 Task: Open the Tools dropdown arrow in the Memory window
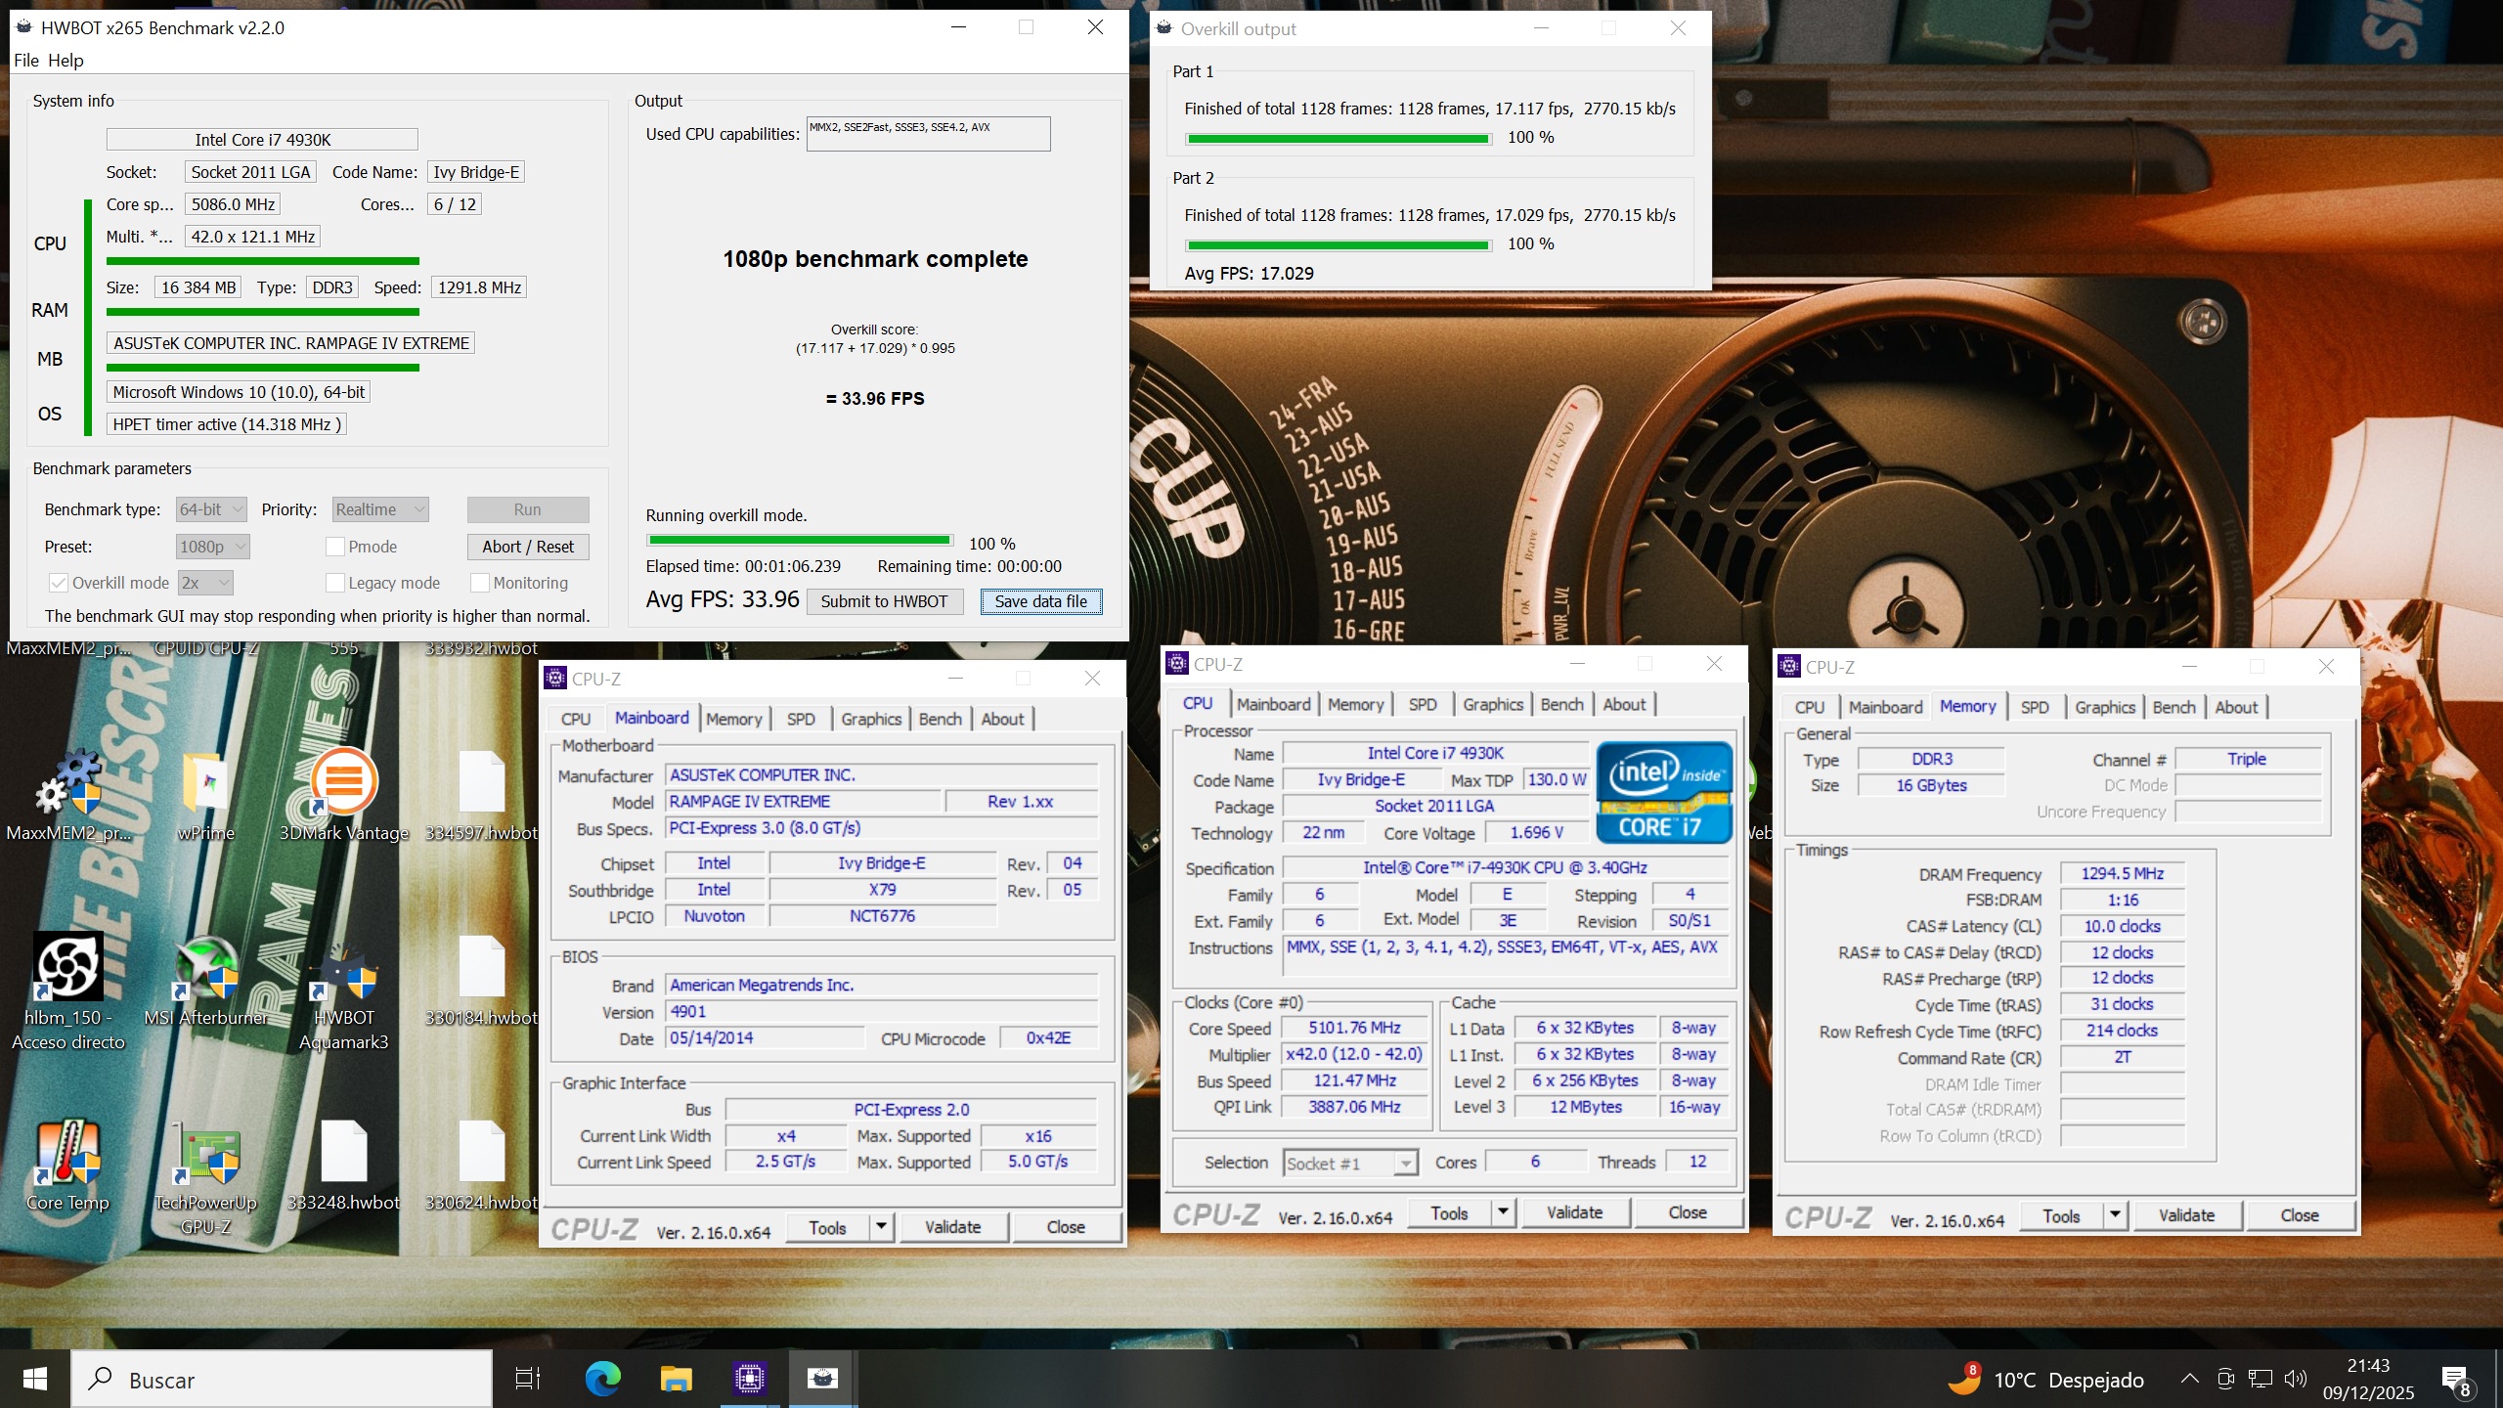tap(2115, 1215)
